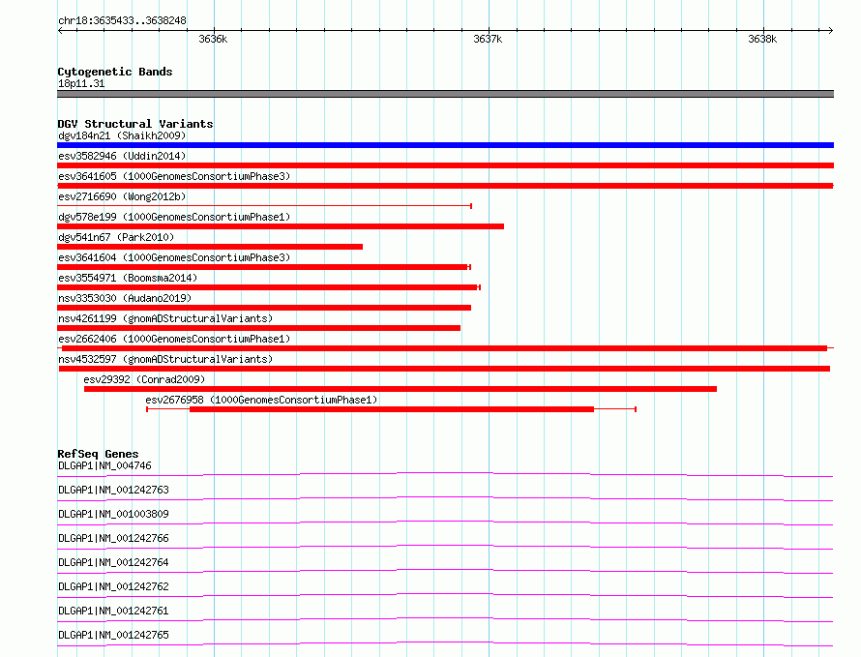
Task: Open variant esv2716690 (Wong2012b) label
Action: [x=122, y=196]
